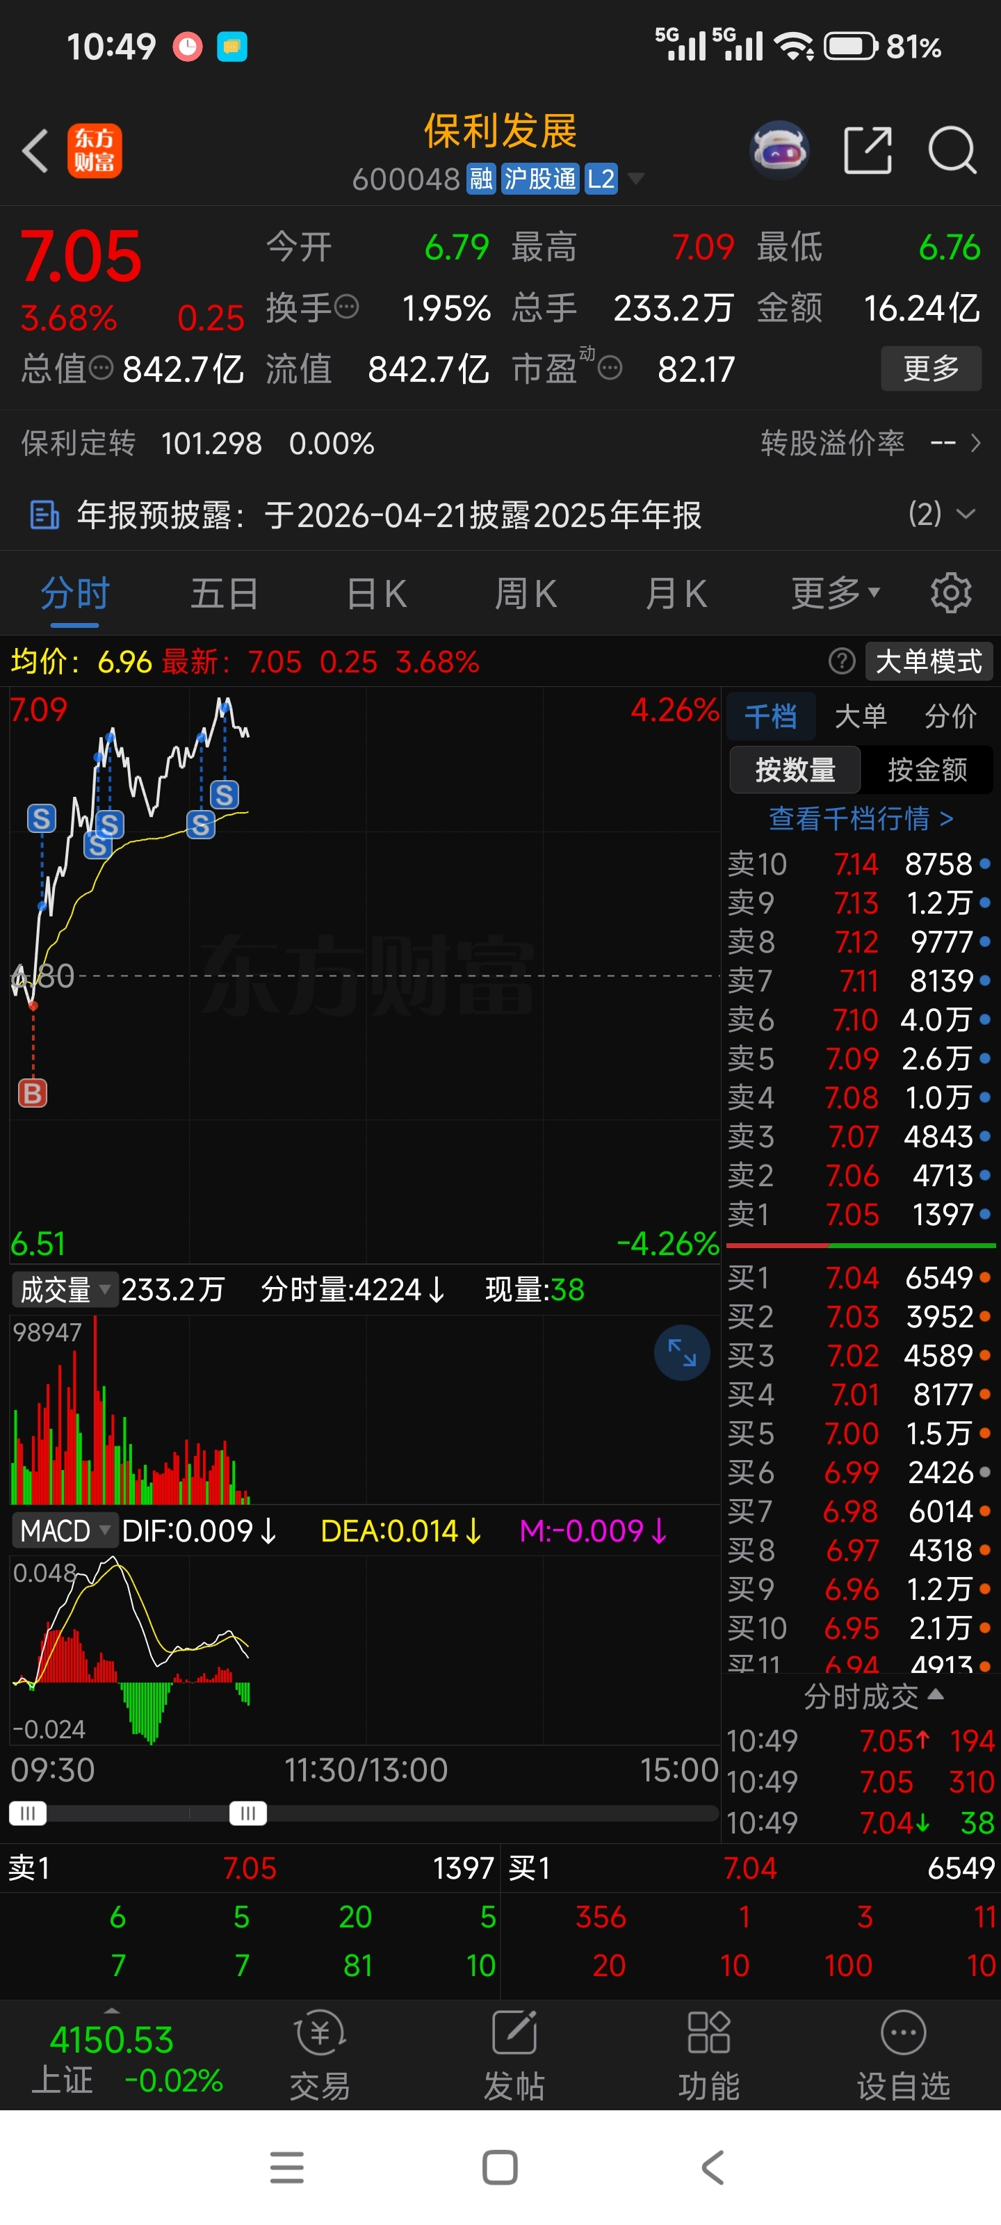Tap the red B buy marker on chart
The width and height of the screenshot is (1001, 2225).
pyautogui.click(x=33, y=1094)
